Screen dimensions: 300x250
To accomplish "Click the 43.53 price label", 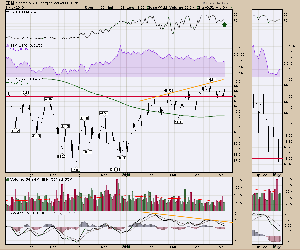I will coord(25,93).
